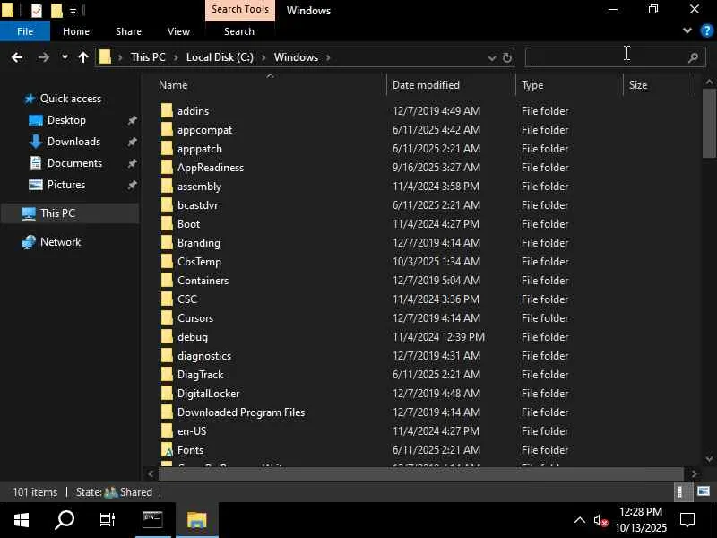Switch to the View ribbon tab

click(178, 31)
